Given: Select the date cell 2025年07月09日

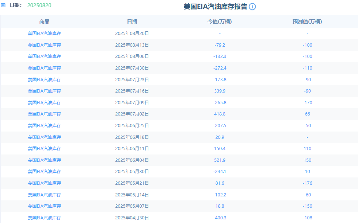Looking at the screenshot, I should 132,103.
